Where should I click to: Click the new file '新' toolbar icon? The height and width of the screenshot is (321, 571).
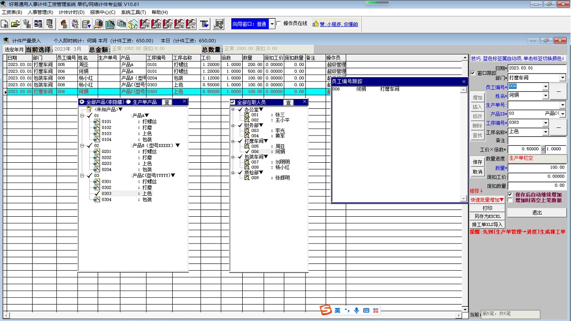[5, 24]
